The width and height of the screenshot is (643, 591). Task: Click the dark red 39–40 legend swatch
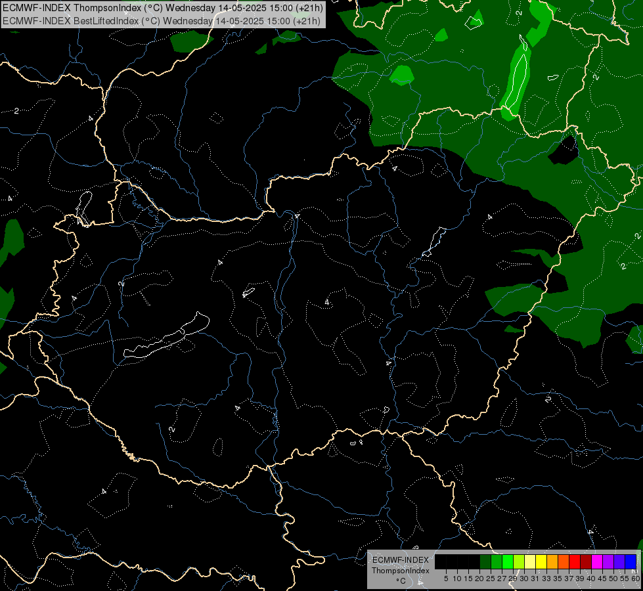(586, 561)
